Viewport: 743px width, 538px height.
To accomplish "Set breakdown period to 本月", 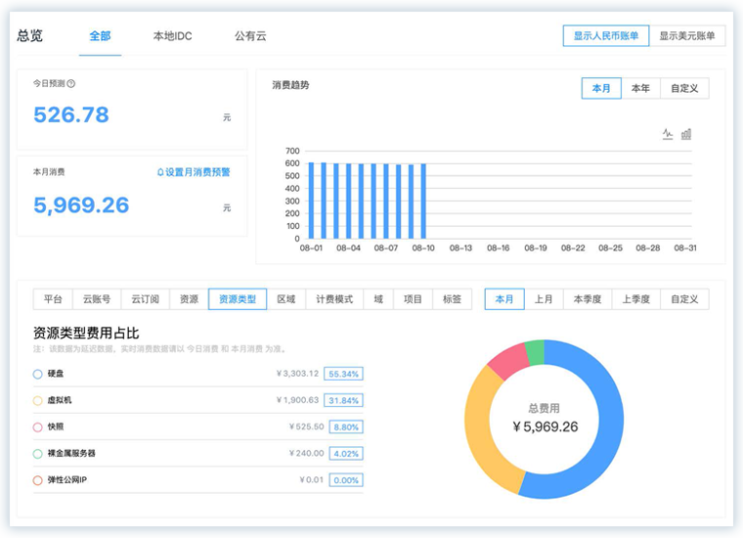I will pyautogui.click(x=504, y=299).
